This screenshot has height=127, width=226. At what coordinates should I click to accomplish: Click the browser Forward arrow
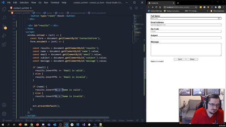152,7
